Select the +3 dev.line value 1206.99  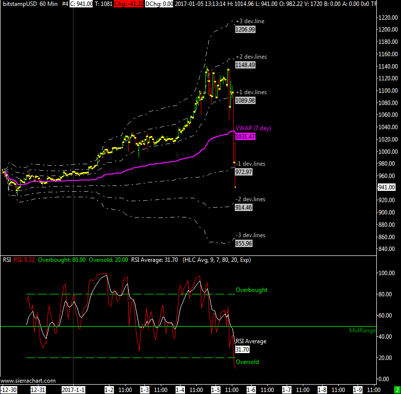(x=245, y=30)
